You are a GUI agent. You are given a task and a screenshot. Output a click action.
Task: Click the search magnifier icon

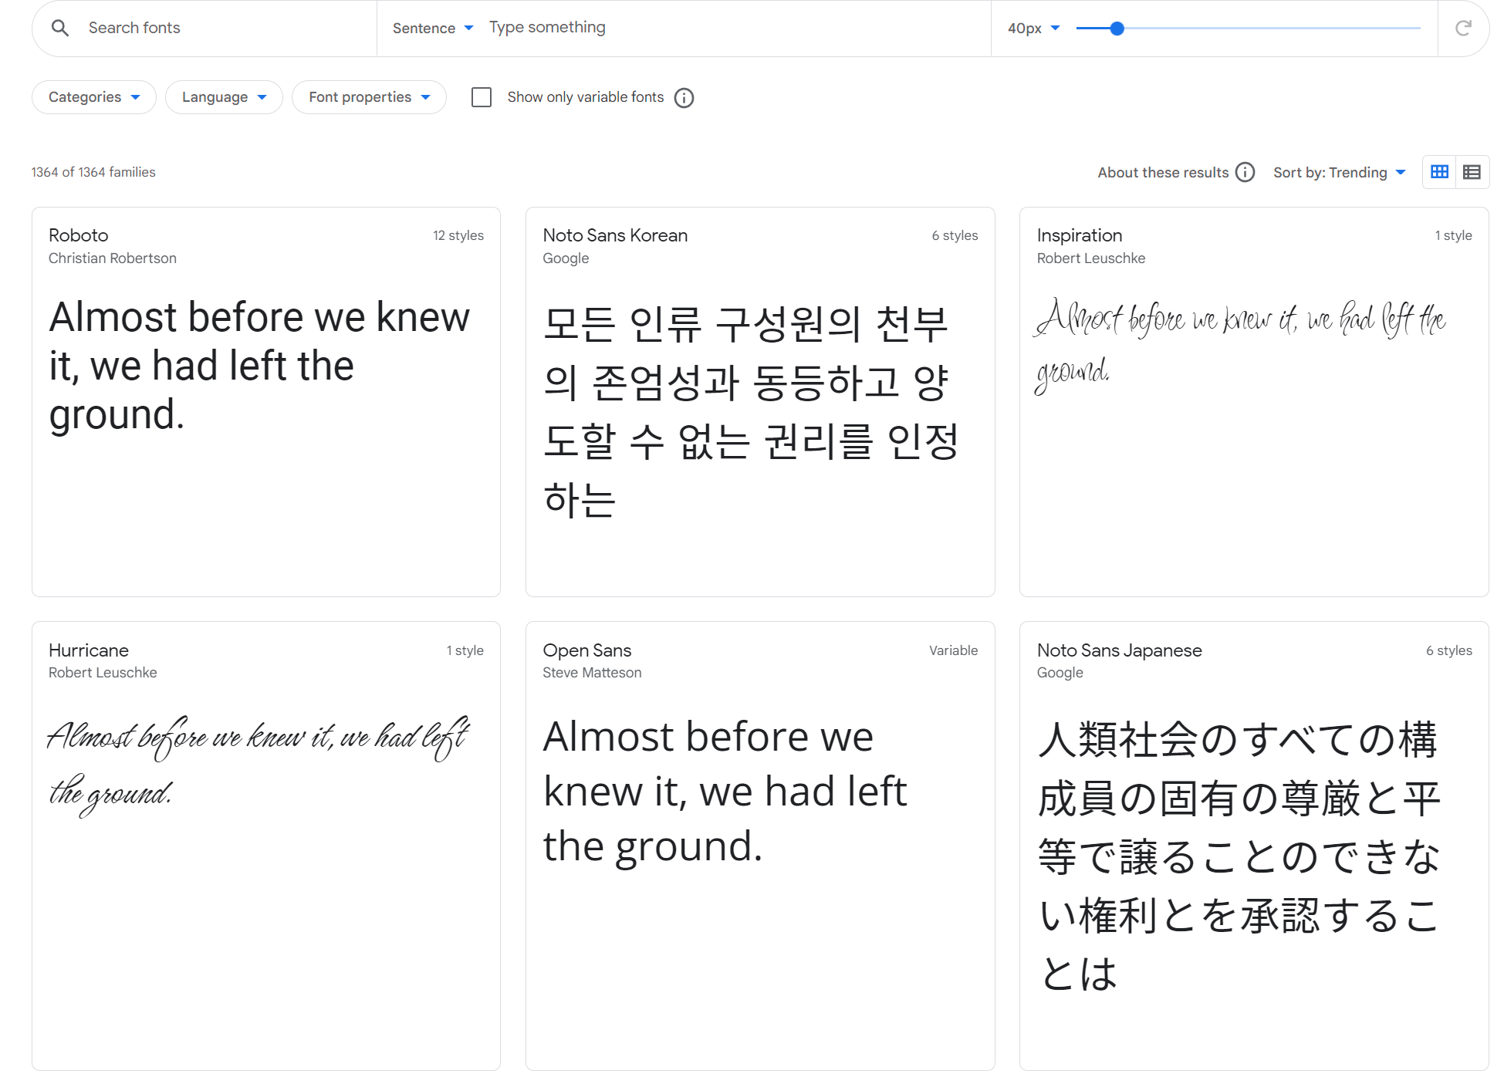pyautogui.click(x=60, y=29)
